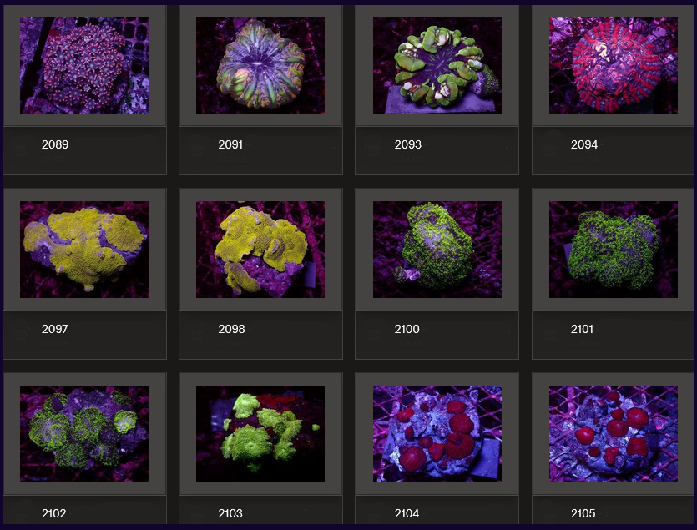Image resolution: width=697 pixels, height=530 pixels.
Task: Select file name 2093
Action: tap(407, 144)
